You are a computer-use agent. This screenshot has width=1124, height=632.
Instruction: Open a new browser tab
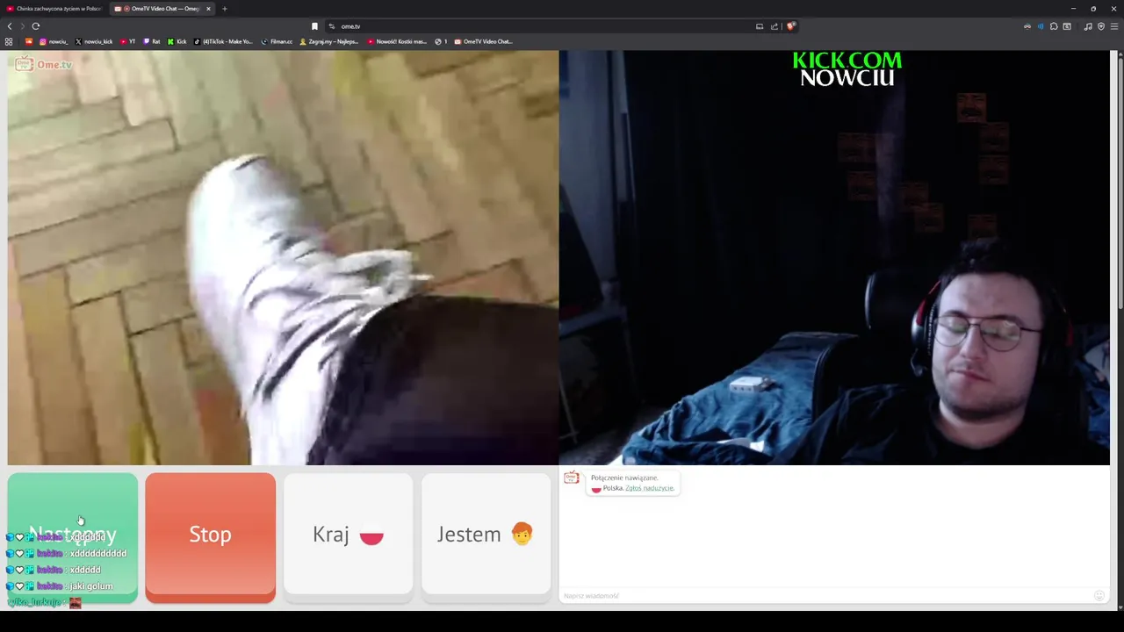pyautogui.click(x=224, y=9)
